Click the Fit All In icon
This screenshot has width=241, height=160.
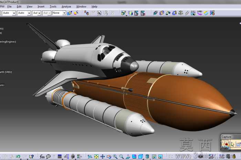(x=96, y=157)
